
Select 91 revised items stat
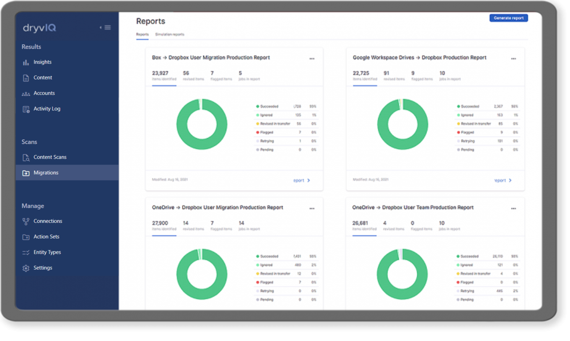pos(394,76)
